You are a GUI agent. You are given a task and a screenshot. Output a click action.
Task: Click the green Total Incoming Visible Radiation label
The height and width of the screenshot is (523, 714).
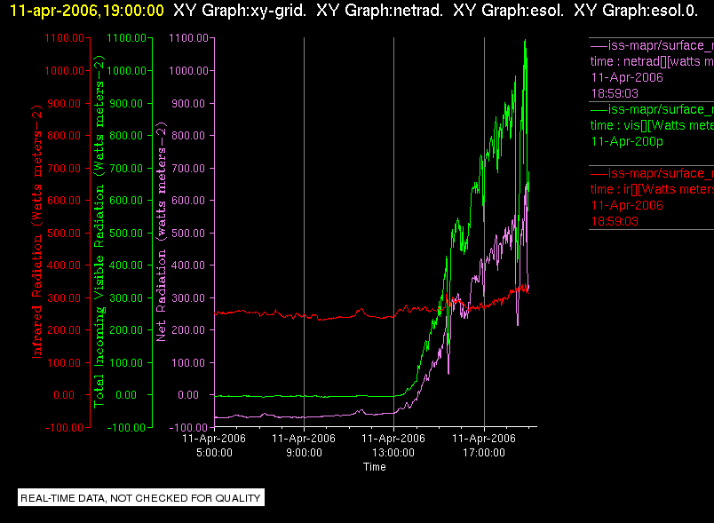point(99,231)
